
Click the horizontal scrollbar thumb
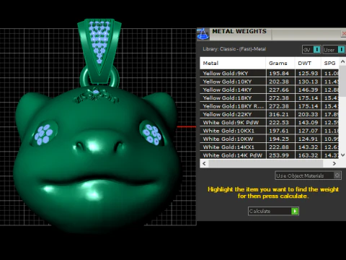point(266,163)
